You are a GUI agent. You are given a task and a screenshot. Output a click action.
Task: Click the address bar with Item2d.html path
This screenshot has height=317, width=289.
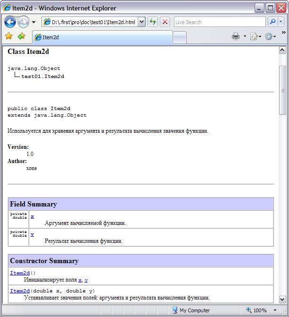click(90, 22)
